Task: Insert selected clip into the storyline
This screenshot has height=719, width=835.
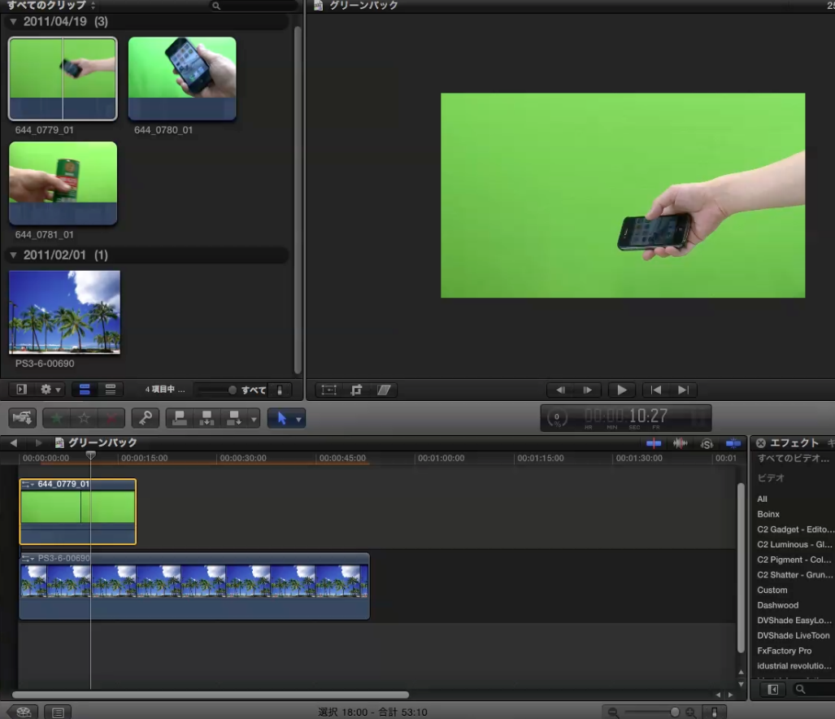Action: point(207,419)
